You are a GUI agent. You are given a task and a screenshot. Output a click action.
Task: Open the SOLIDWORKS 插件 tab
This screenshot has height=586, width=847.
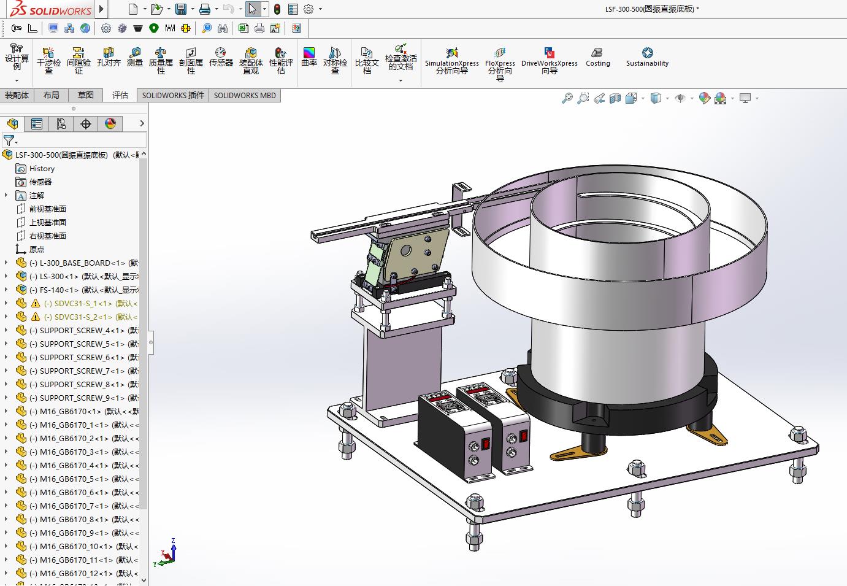tap(173, 95)
